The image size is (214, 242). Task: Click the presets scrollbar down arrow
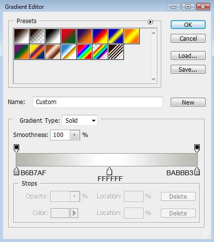point(153,79)
